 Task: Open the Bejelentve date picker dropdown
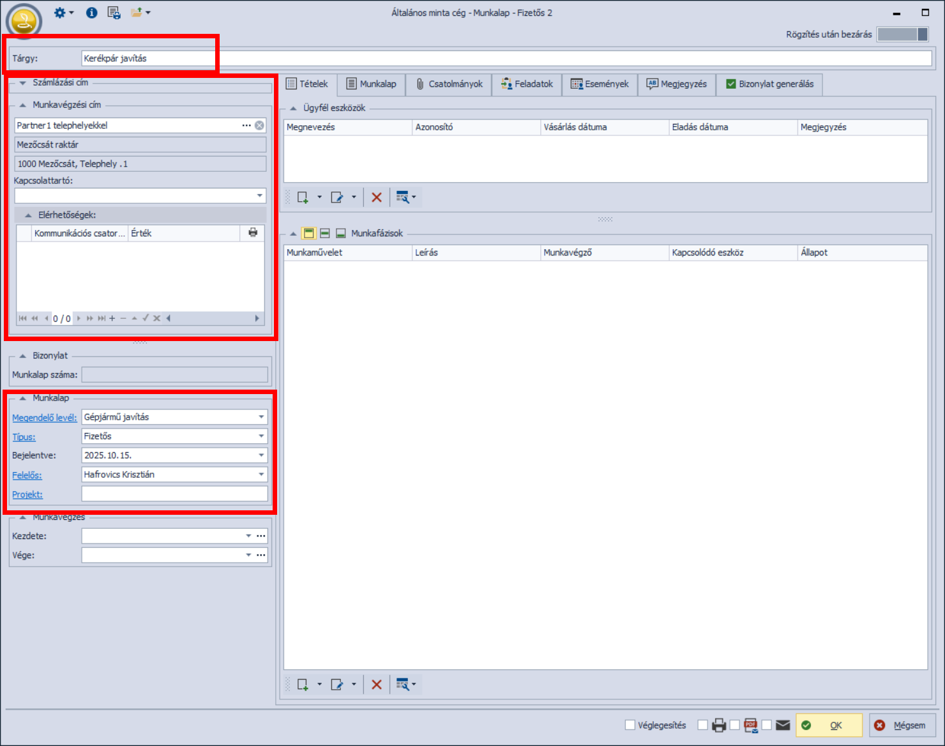click(261, 455)
